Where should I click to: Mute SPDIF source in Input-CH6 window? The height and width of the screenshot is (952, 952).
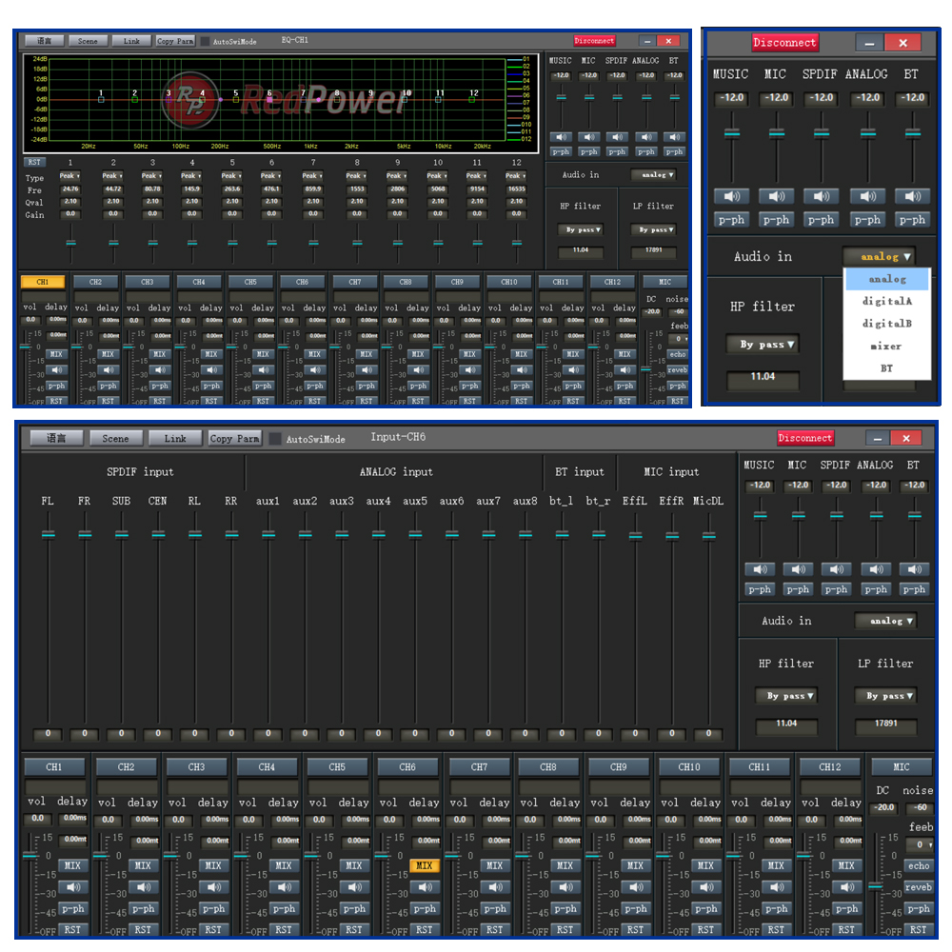[836, 569]
